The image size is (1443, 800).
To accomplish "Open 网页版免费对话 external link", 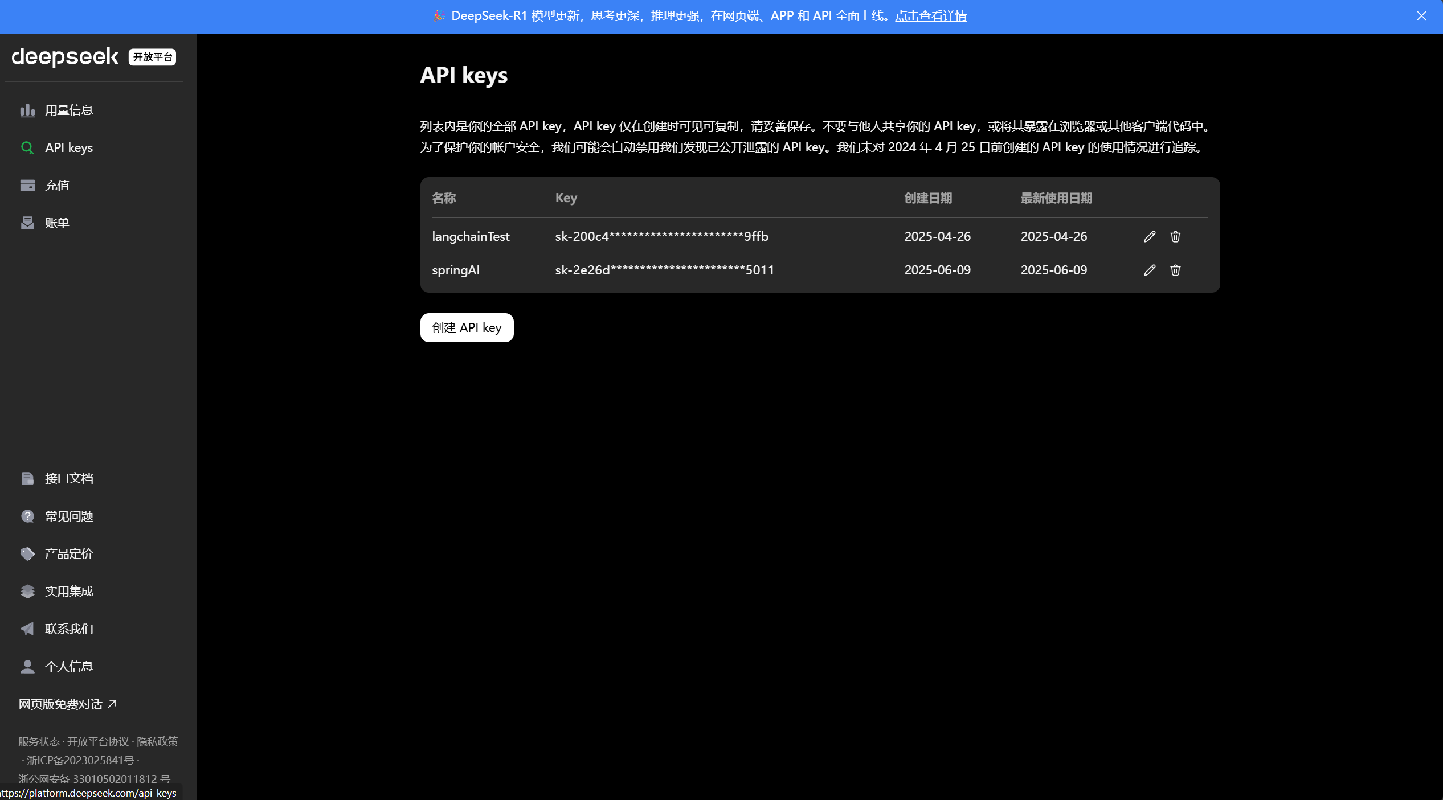I will tap(67, 704).
